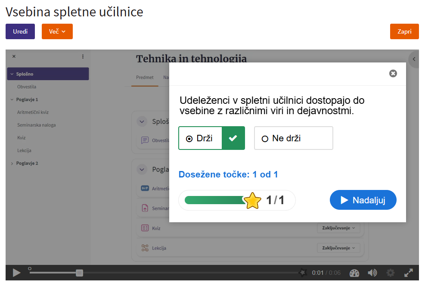Viewport: 425px width, 286px height.
Task: Click the Nadaljuj continue button
Action: point(363,200)
